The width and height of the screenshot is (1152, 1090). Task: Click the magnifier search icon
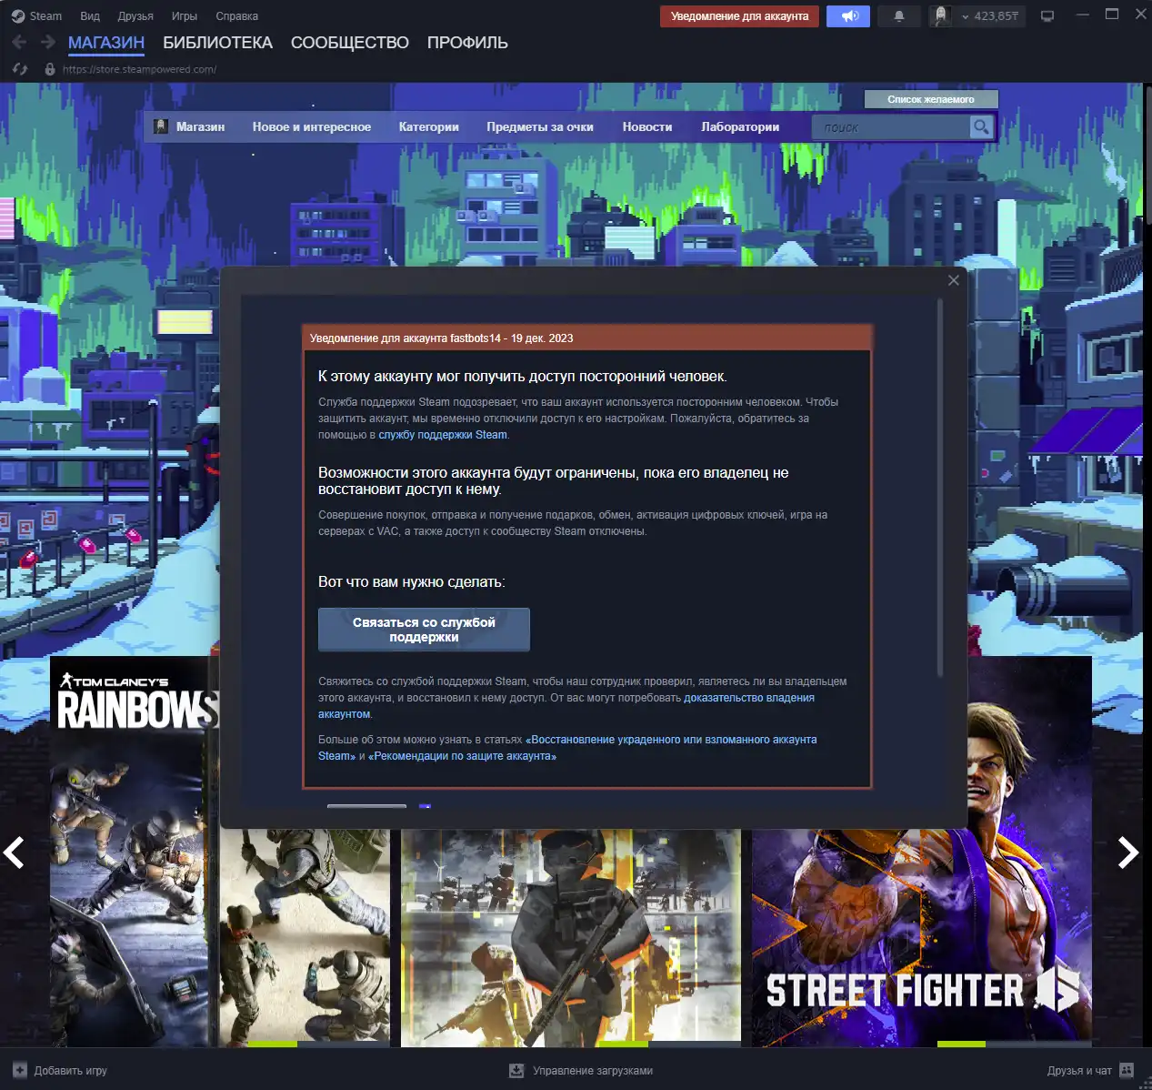tap(981, 127)
